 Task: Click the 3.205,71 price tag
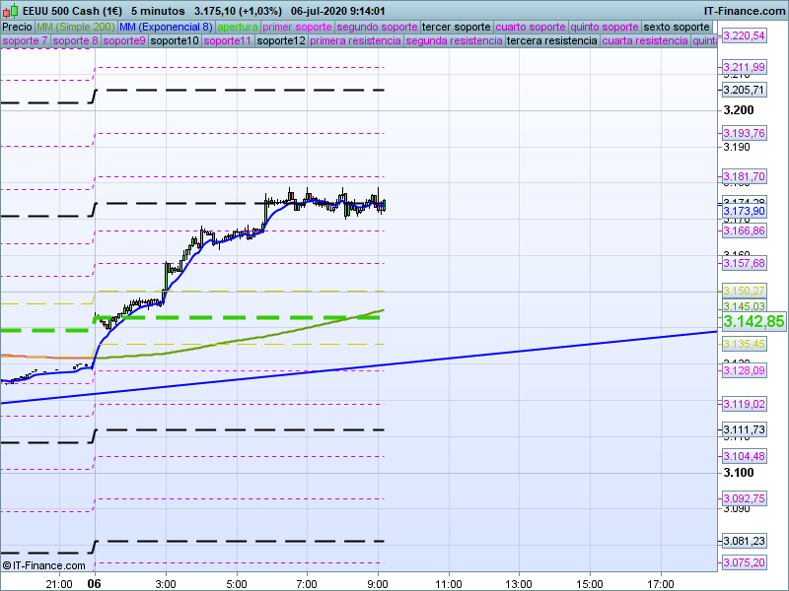745,91
